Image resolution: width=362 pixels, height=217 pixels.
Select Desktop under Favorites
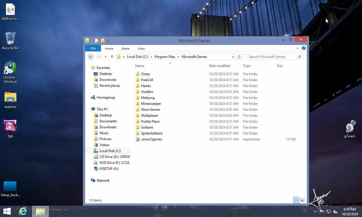tap(105, 74)
